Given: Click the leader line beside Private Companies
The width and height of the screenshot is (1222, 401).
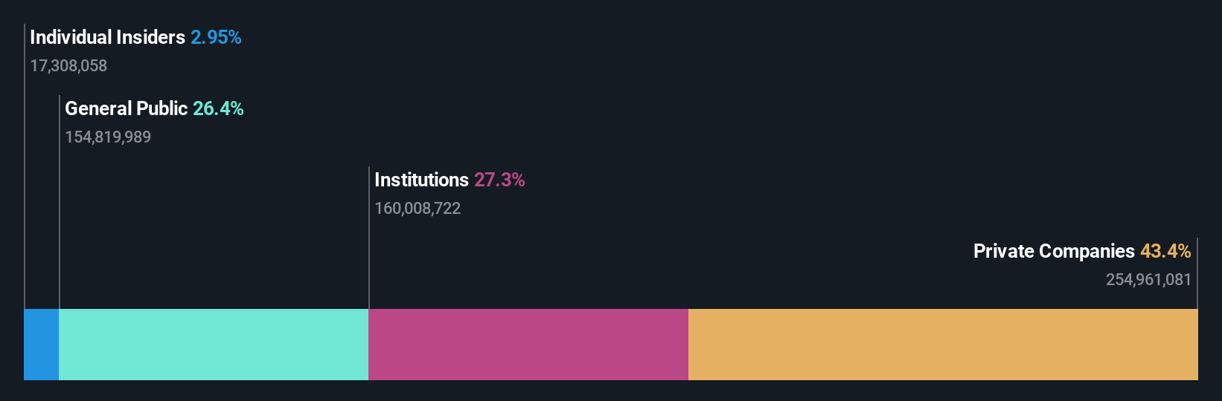Looking at the screenshot, I should pyautogui.click(x=1197, y=273).
